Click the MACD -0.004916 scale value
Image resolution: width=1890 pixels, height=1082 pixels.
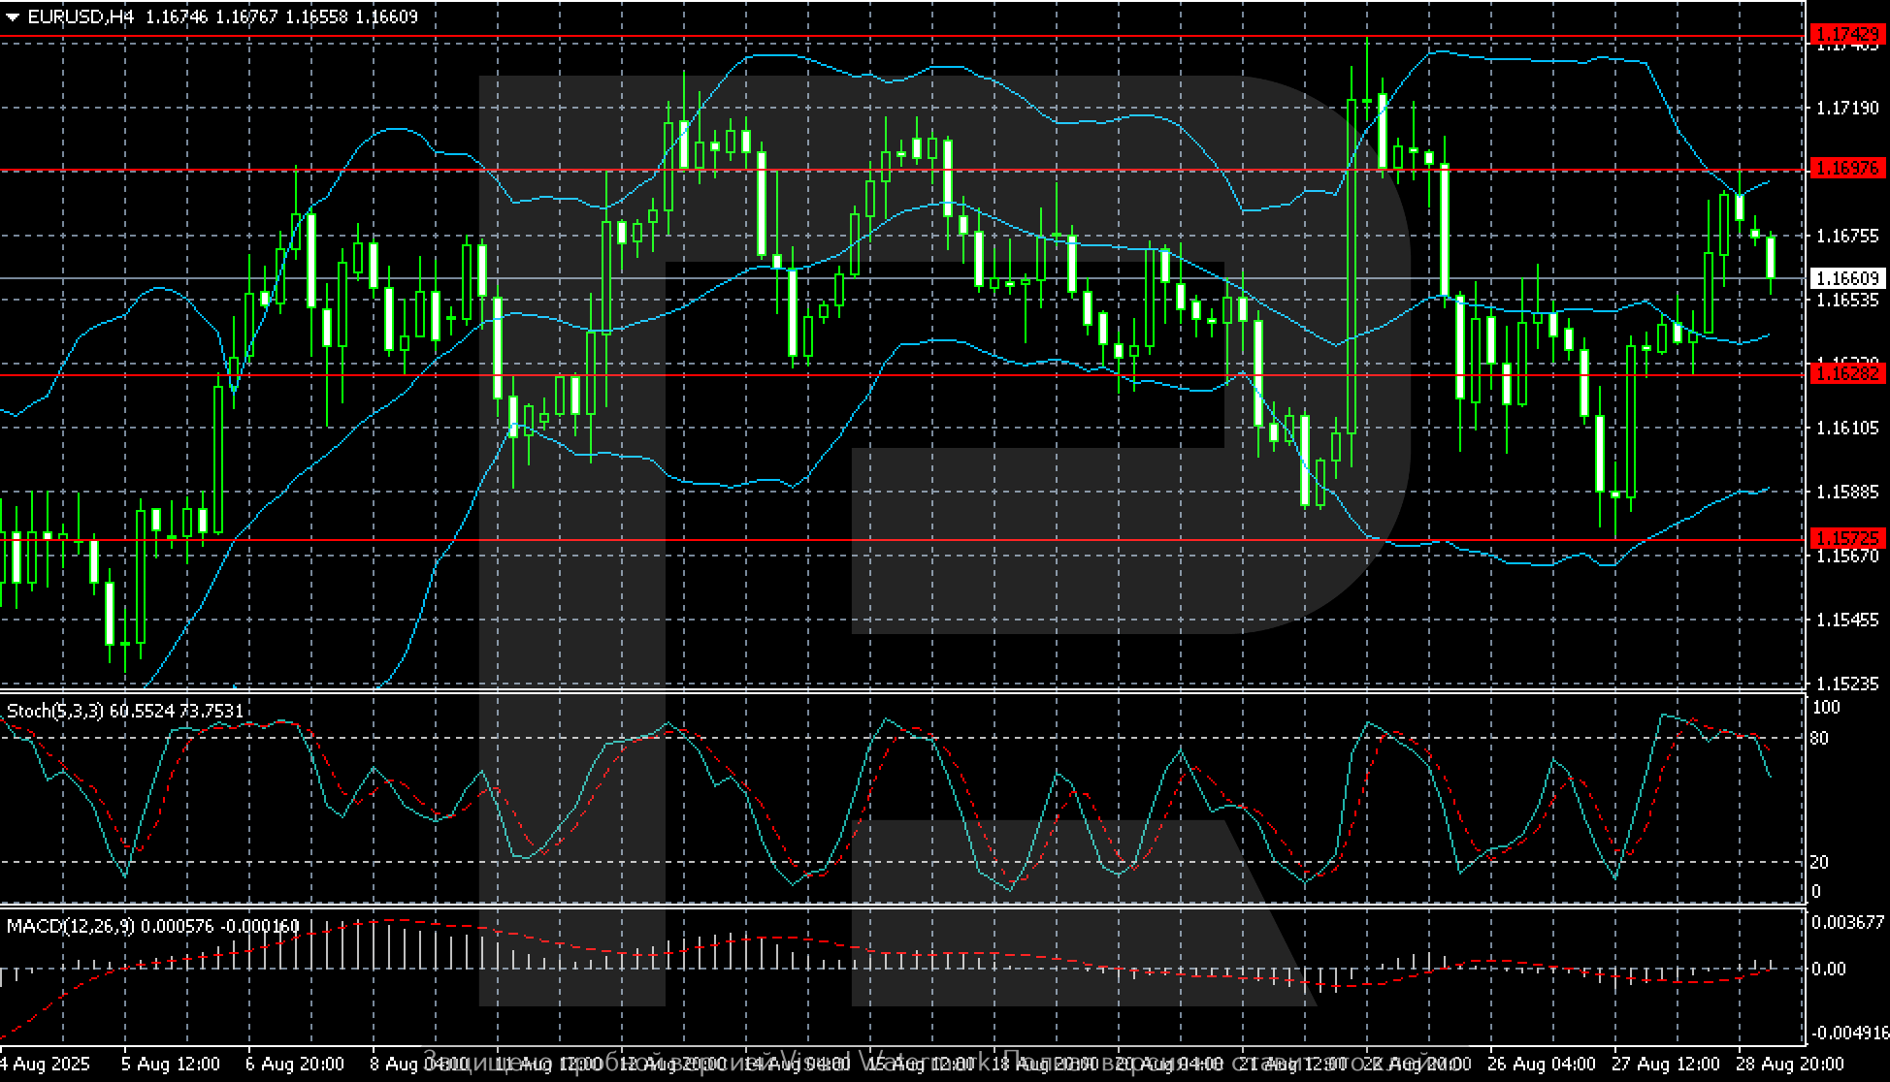point(1849,1033)
